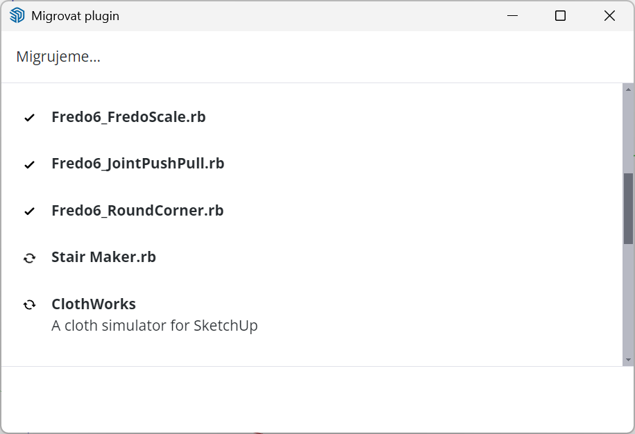Image resolution: width=635 pixels, height=434 pixels.
Task: Select the Fredo6_RoundCorner.rb plugin name
Action: pyautogui.click(x=137, y=211)
